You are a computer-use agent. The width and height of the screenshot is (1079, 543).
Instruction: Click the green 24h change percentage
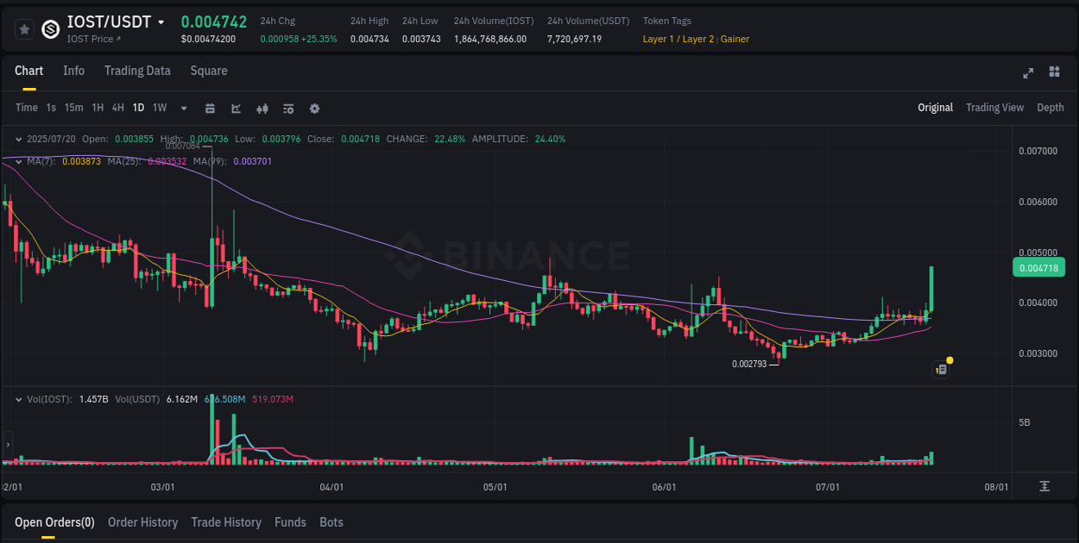[323, 39]
